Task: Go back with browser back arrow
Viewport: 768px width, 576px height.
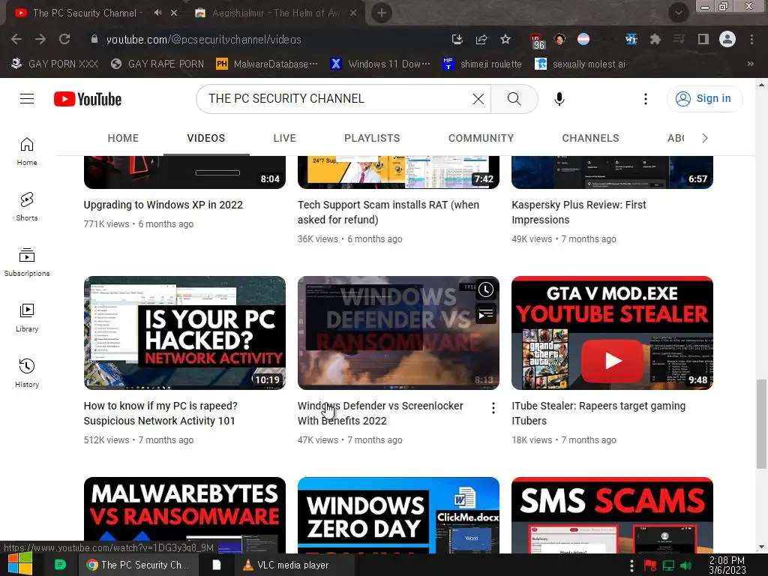Action: pos(16,39)
